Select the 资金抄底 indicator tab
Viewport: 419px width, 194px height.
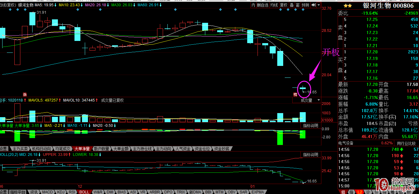pos(222,149)
